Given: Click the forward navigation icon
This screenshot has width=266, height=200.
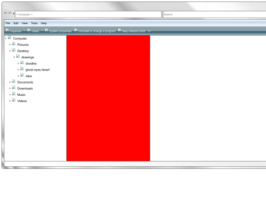Looking at the screenshot, I should (x=10, y=12).
